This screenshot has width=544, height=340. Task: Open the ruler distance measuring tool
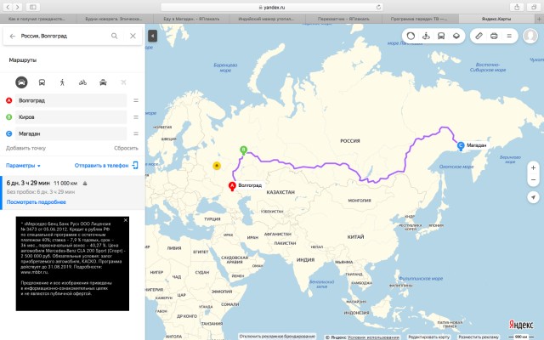(x=479, y=37)
